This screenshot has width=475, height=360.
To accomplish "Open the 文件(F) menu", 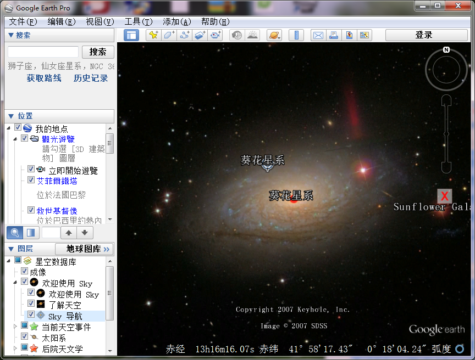I will (x=23, y=22).
